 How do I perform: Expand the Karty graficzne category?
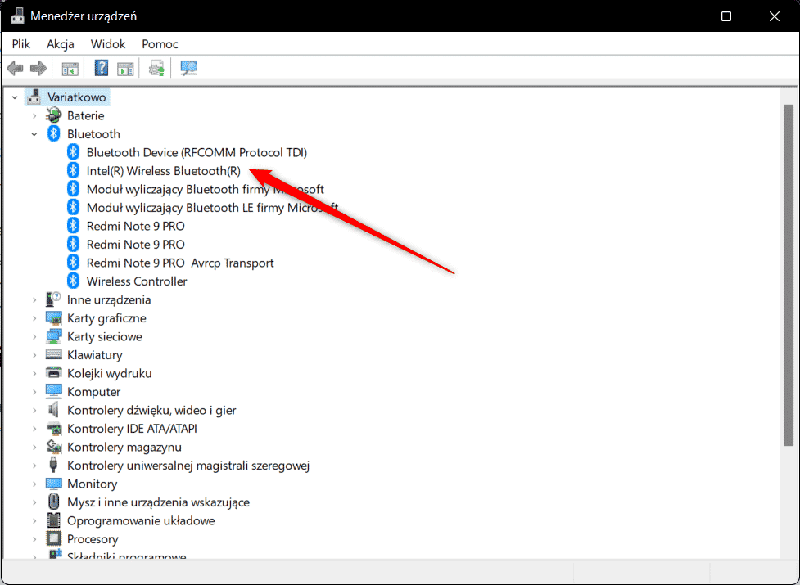(x=34, y=318)
